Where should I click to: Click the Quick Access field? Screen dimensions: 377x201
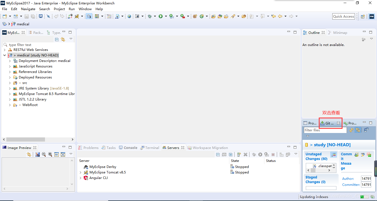pos(344,16)
